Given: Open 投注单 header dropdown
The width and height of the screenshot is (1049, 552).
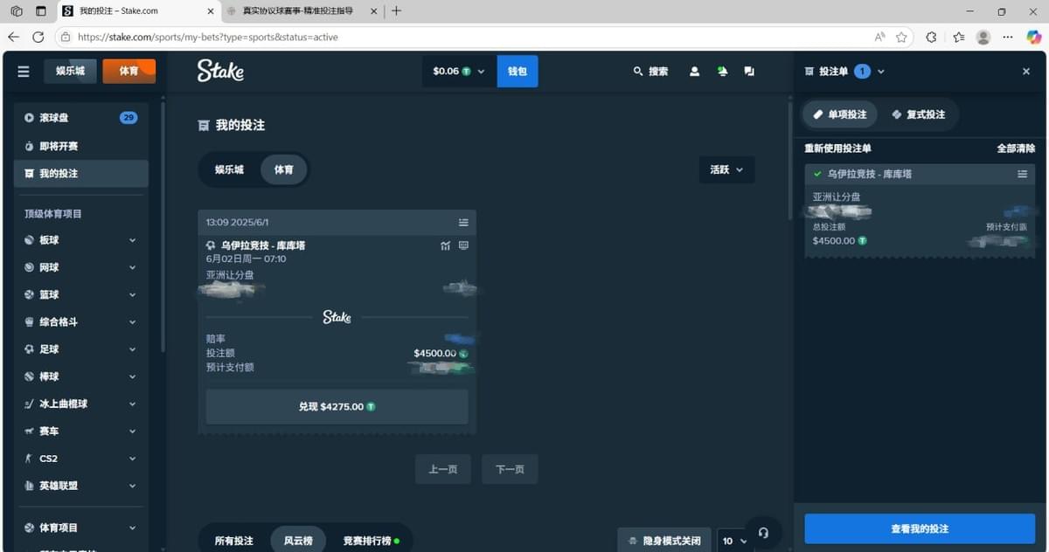Looking at the screenshot, I should (x=881, y=72).
